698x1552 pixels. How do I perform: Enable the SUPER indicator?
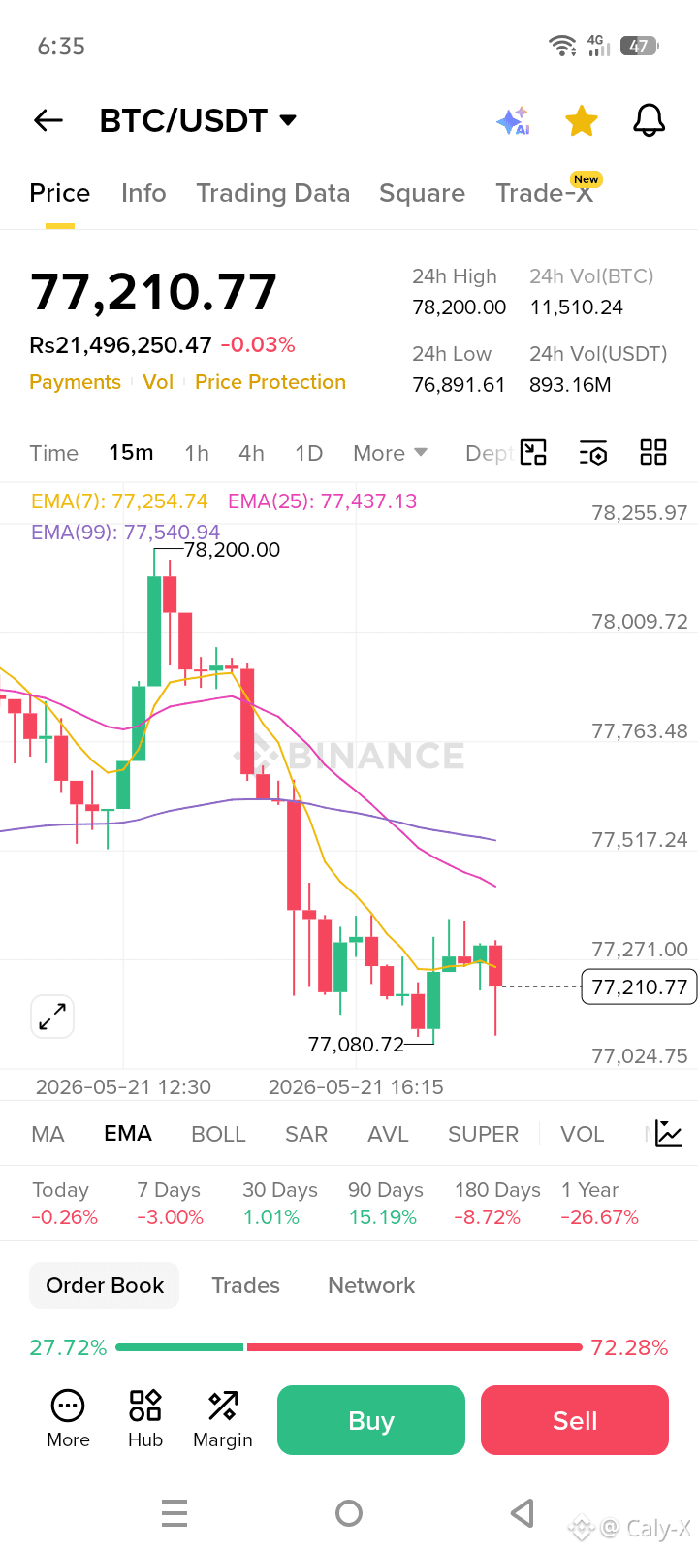[483, 1134]
